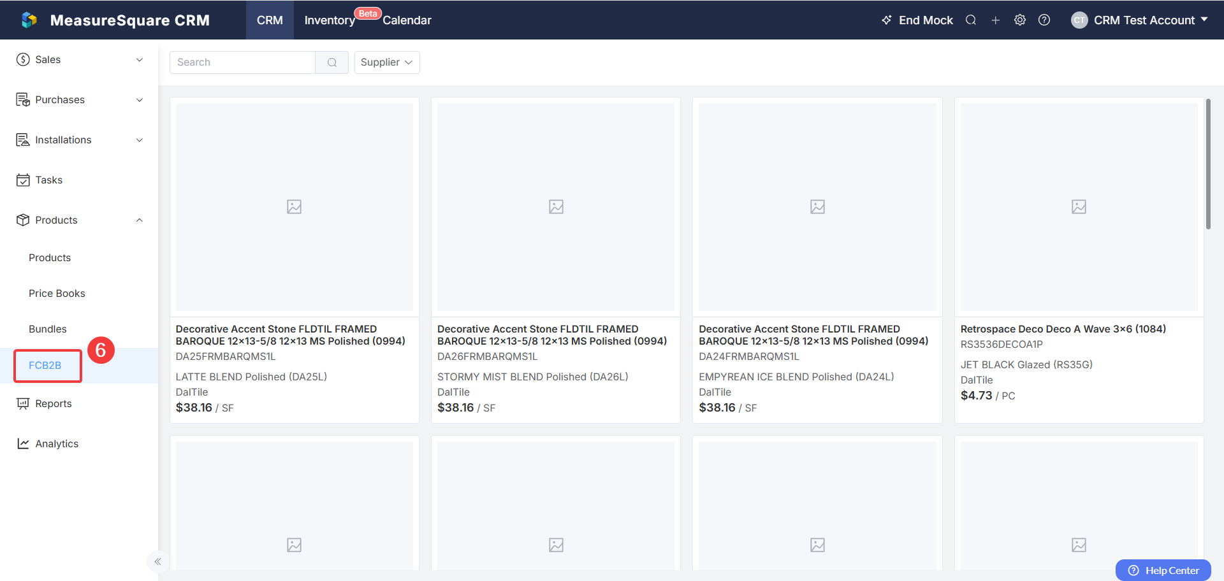
Task: Click the Help Center question icon
Action: point(1133,570)
